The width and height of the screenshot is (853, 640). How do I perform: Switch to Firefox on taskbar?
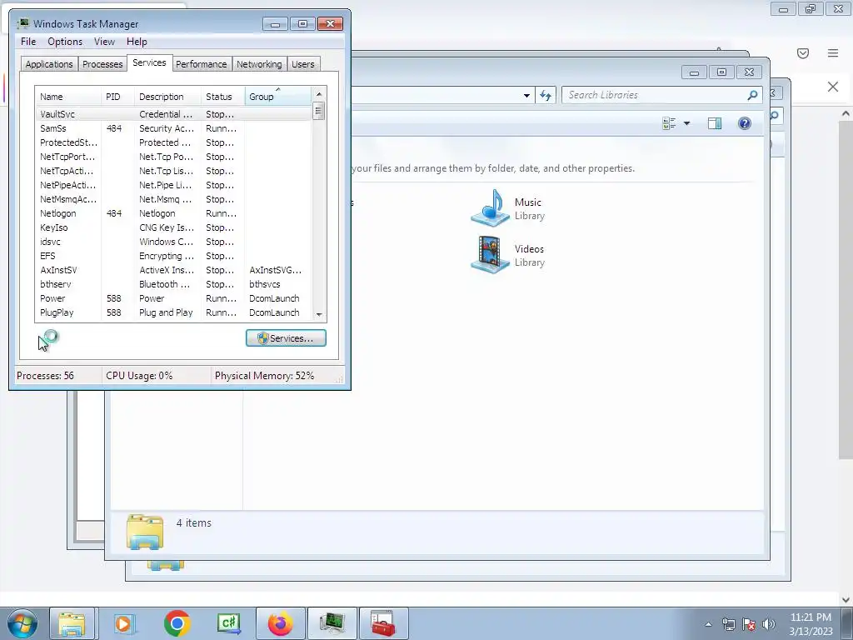281,623
